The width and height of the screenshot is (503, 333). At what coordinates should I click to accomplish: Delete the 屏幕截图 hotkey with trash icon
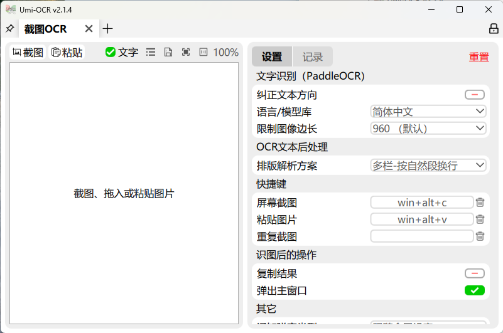click(480, 203)
